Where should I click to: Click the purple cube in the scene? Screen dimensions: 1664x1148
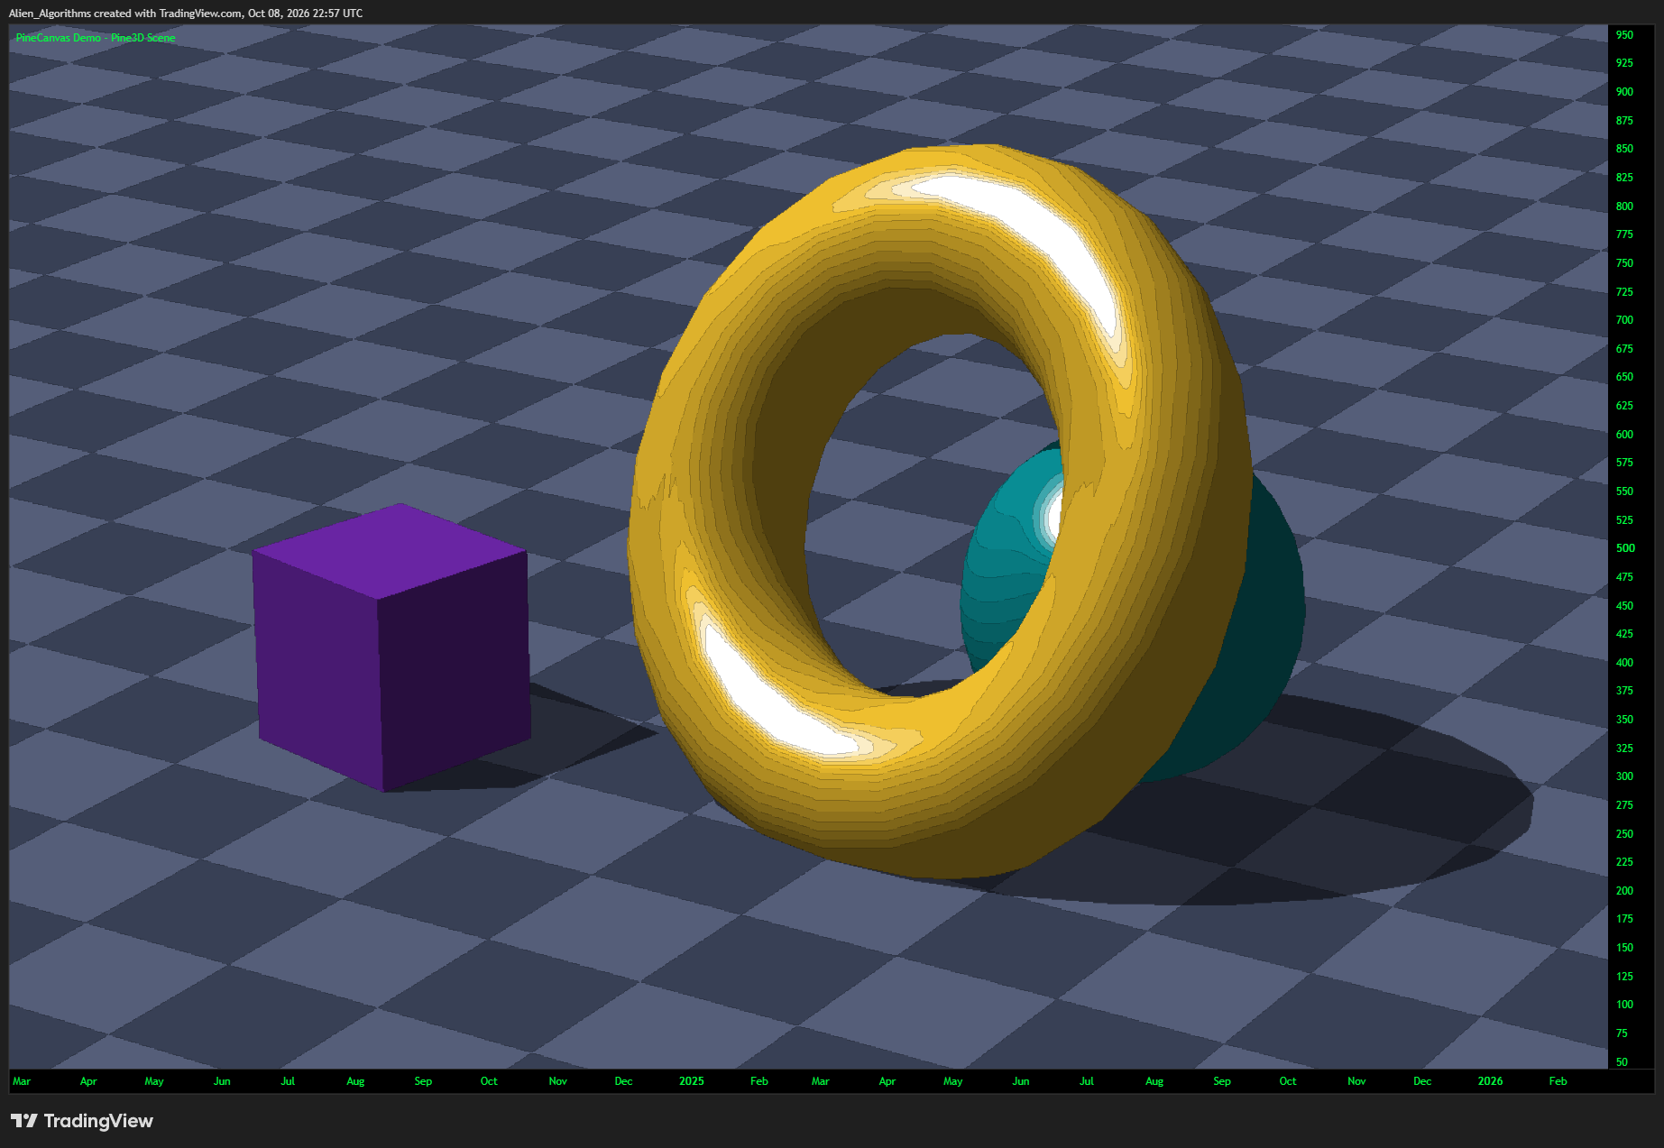(391, 647)
